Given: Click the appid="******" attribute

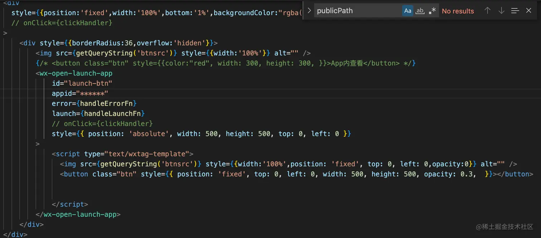Looking at the screenshot, I should [x=80, y=93].
